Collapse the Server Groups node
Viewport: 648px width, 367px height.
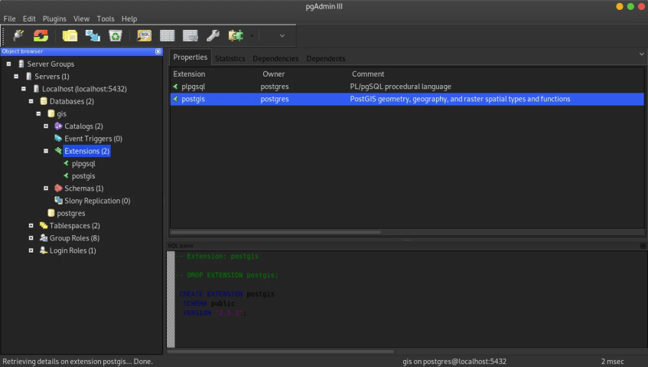8,64
